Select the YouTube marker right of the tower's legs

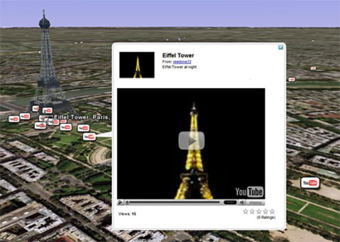tap(84, 128)
